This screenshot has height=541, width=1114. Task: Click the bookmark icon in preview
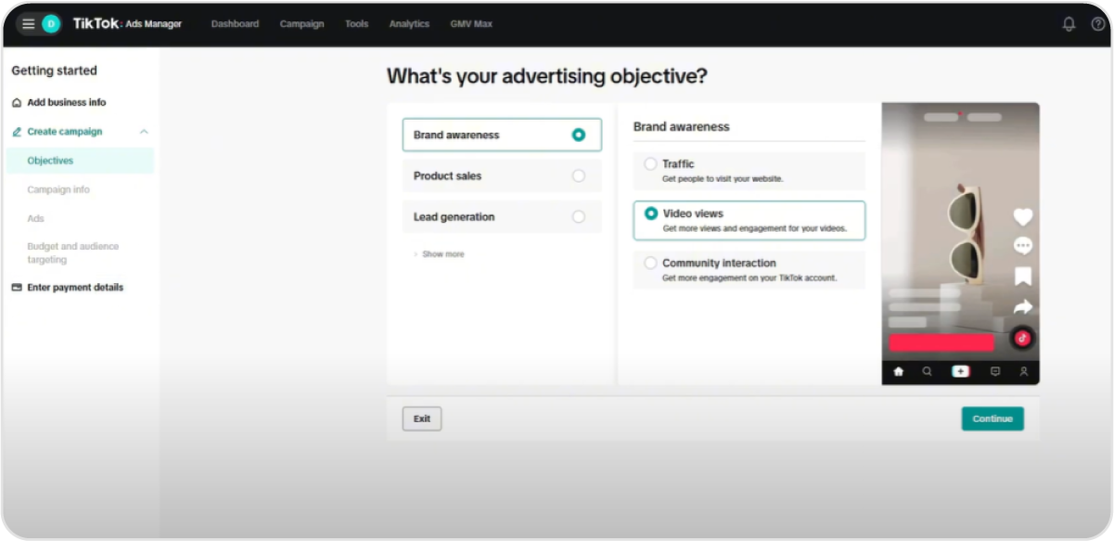(1022, 277)
